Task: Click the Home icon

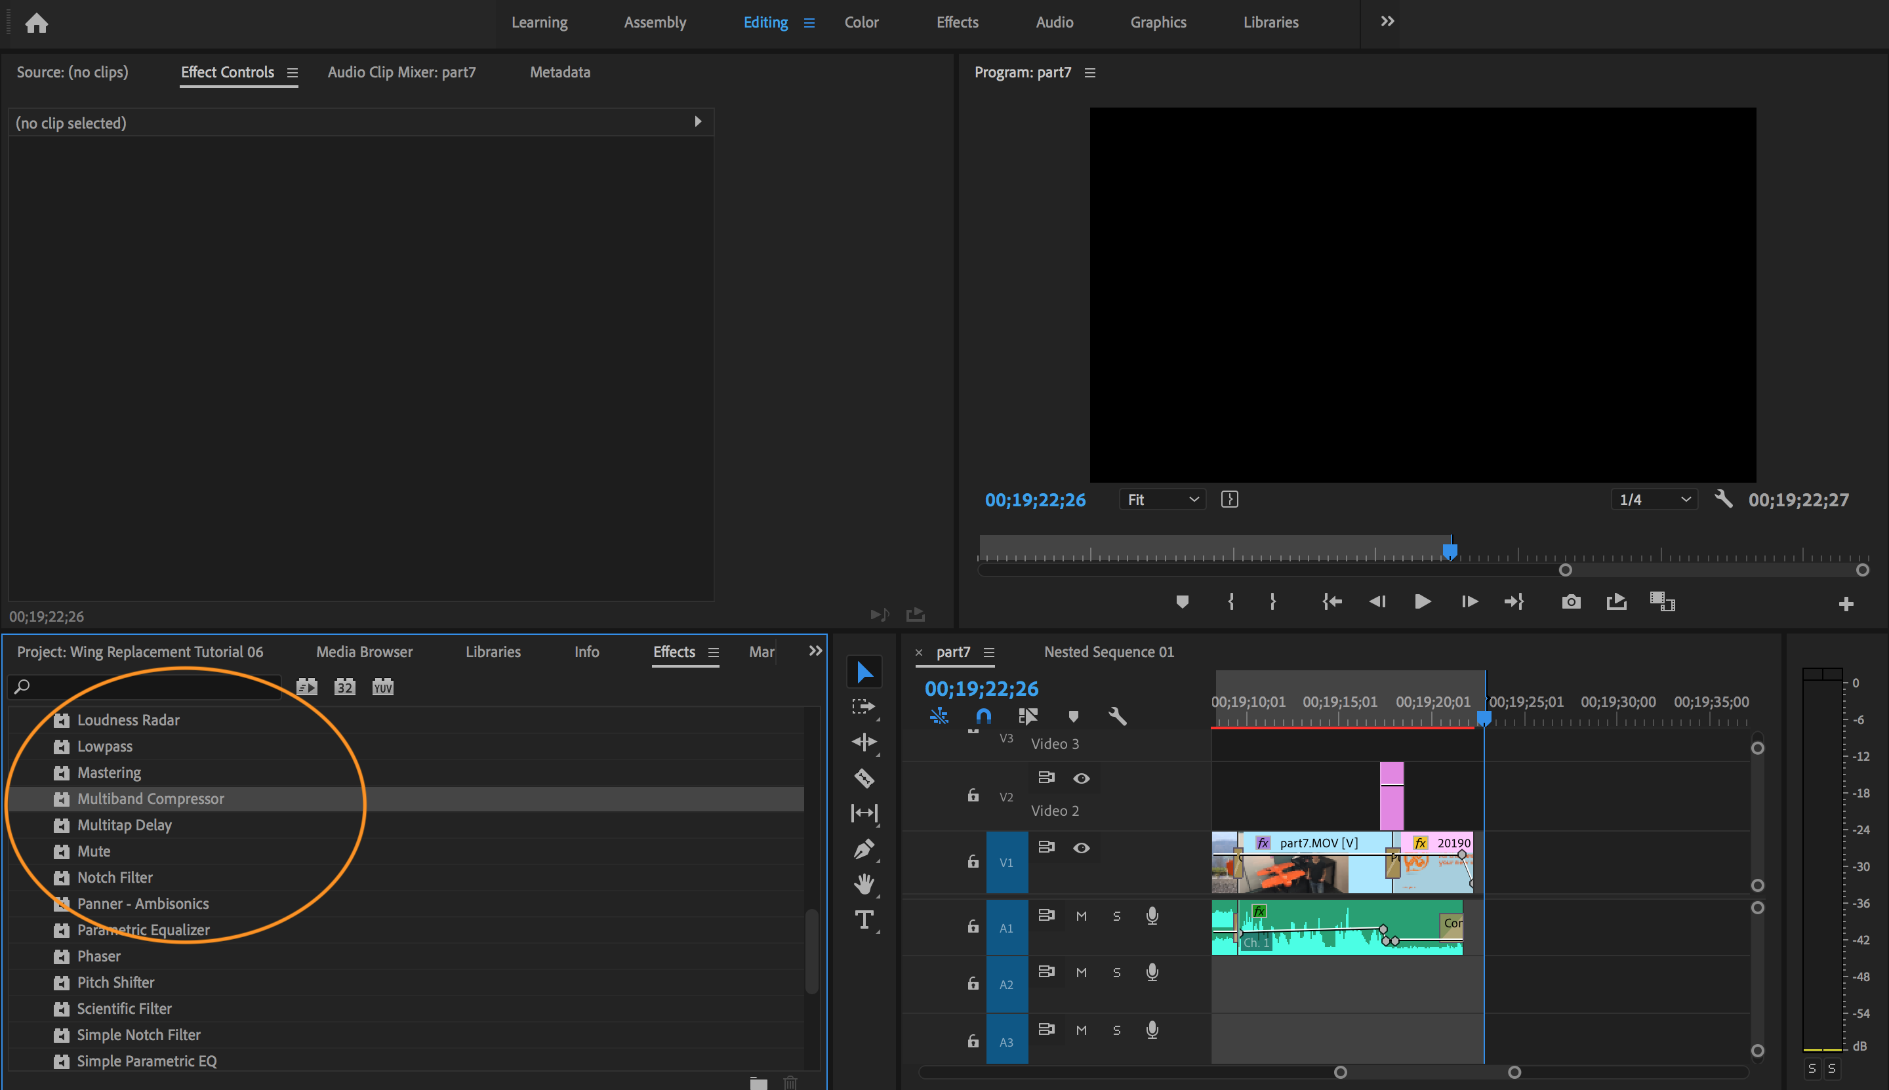Action: point(36,23)
